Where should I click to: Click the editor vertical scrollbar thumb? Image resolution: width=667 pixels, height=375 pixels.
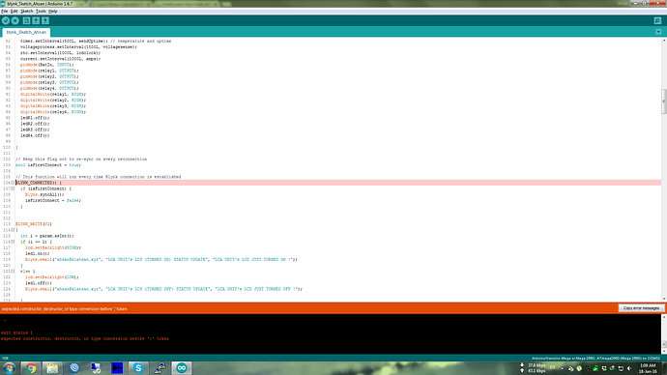click(663, 101)
